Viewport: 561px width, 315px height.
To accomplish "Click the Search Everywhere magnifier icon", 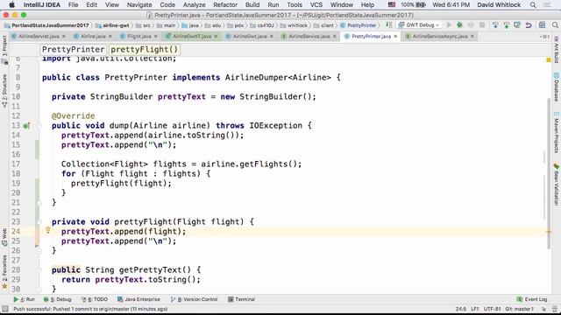I will point(555,25).
